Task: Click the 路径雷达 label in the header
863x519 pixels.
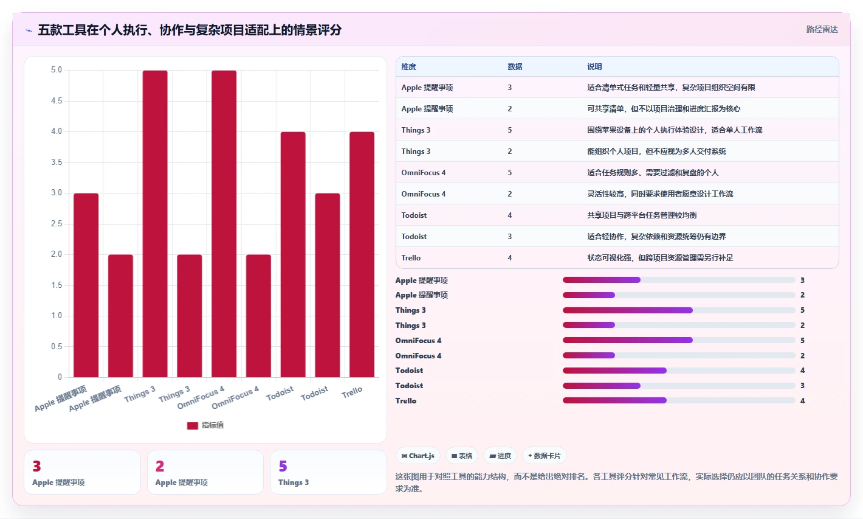Action: (822, 29)
